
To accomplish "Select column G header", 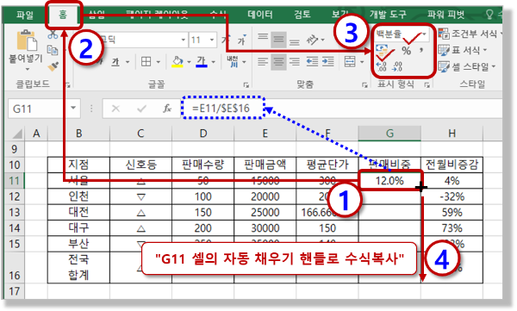I will 389,134.
